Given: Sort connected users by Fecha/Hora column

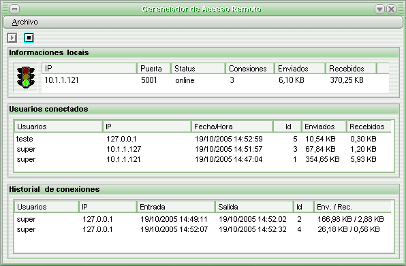Looking at the screenshot, I should click(x=232, y=127).
